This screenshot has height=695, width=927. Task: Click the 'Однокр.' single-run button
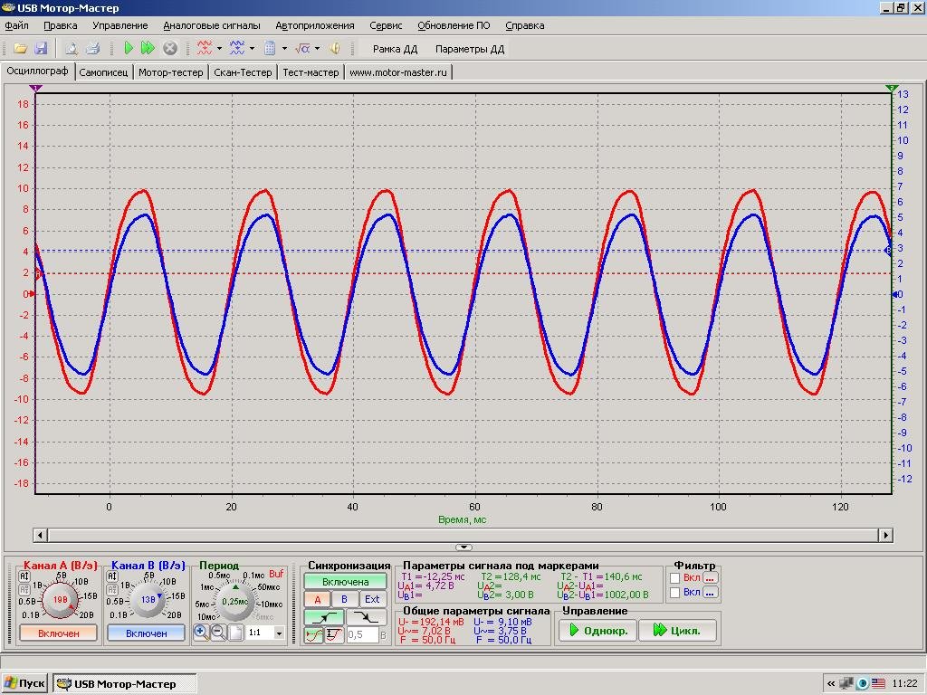coord(597,631)
